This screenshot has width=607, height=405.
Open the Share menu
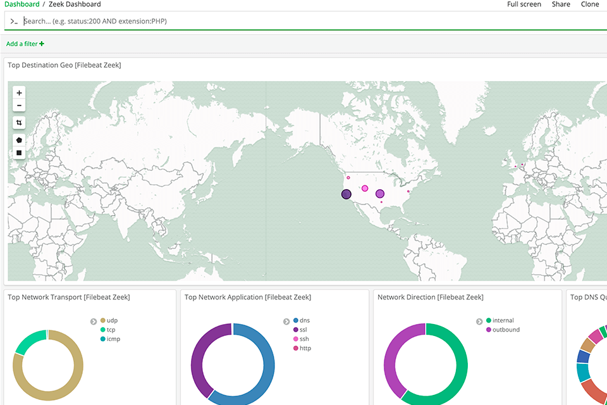[x=561, y=4]
